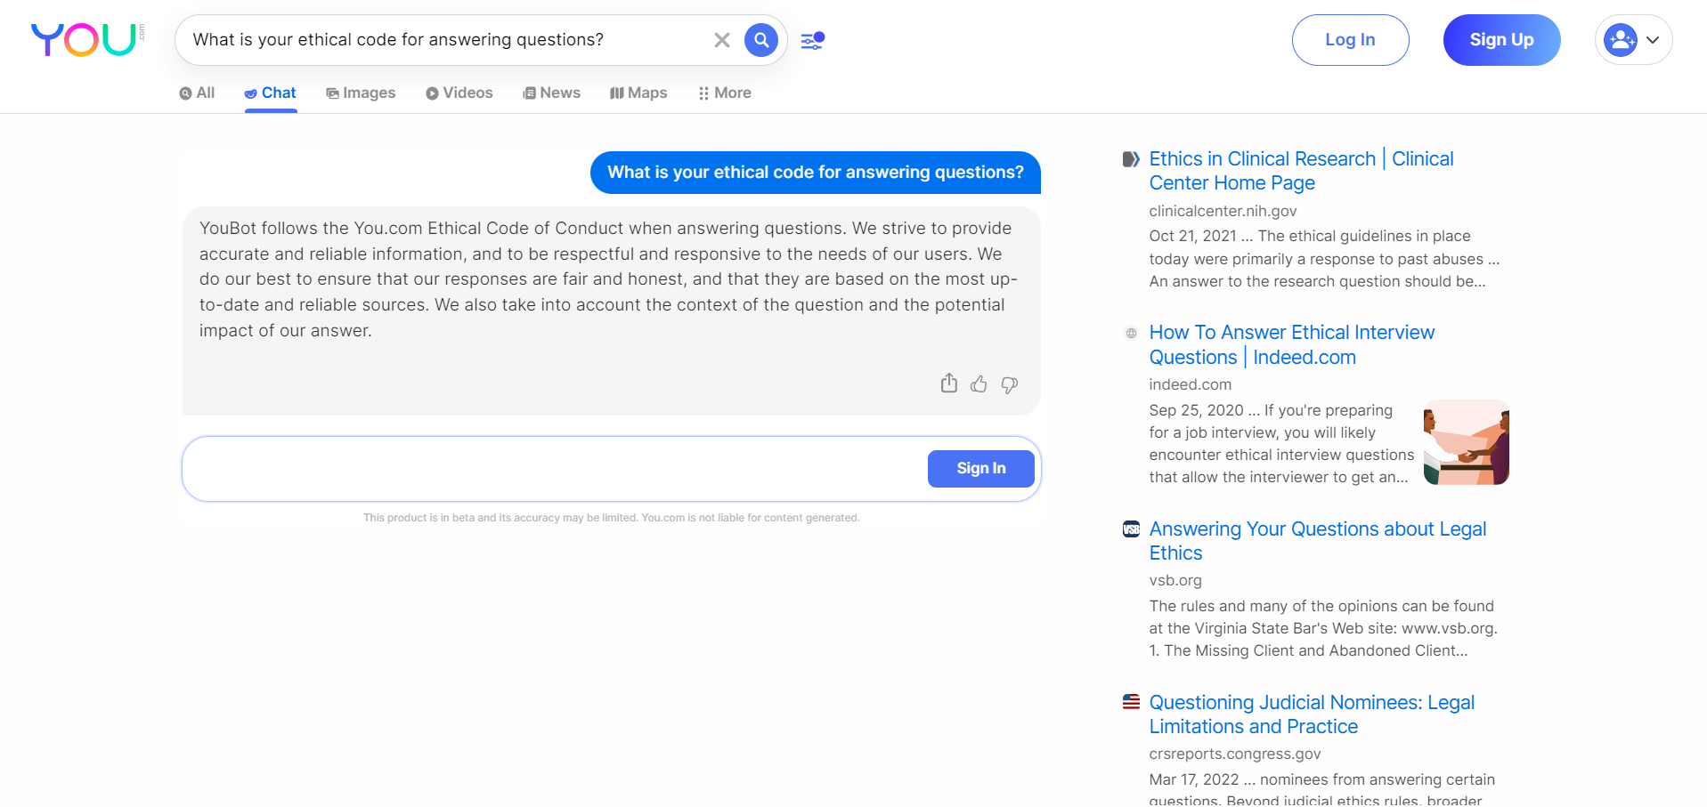The height and width of the screenshot is (807, 1707).
Task: Switch to the Maps tab
Action: 638,93
